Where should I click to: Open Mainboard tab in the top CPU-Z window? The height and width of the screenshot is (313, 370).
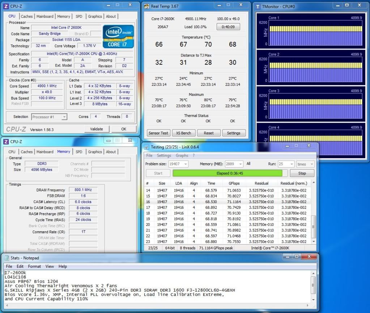coord(45,16)
